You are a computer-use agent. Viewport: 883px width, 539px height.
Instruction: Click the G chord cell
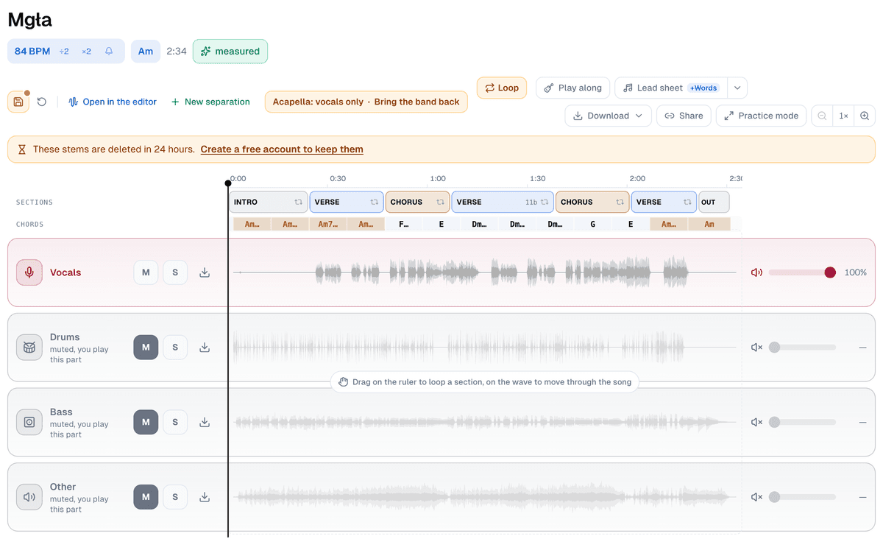(x=592, y=224)
